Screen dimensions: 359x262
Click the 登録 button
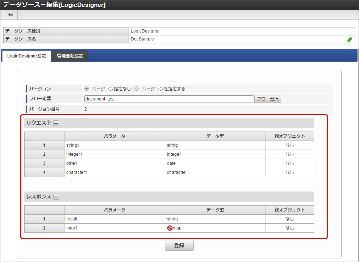(x=179, y=245)
